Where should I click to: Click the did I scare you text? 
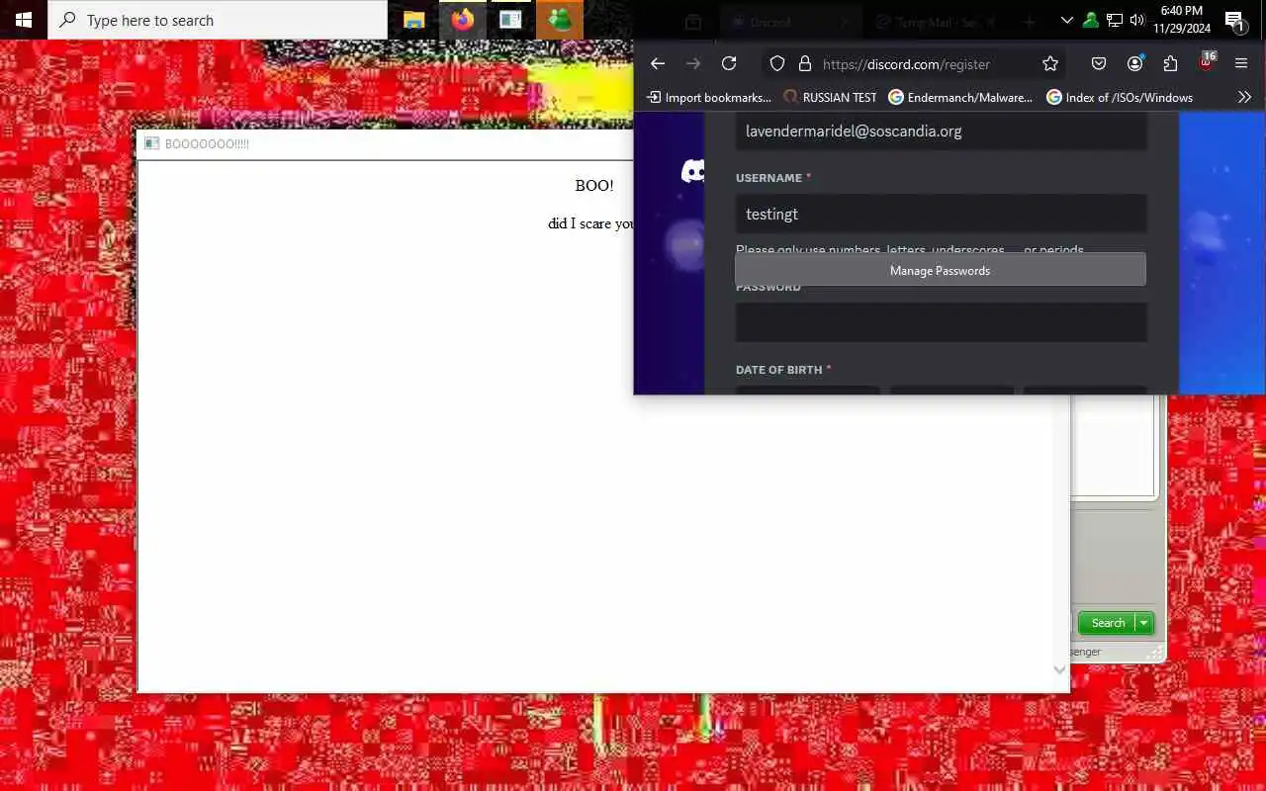click(591, 223)
